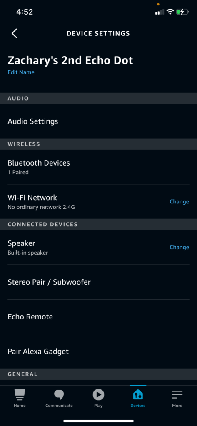Tap the Speaker Built-in speaker row

pos(98,247)
